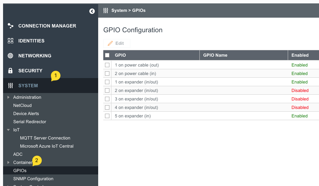This screenshot has height=186, width=319.
Task: Toggle checkbox for '2 on expander (in/out)'
Action: pyautogui.click(x=107, y=90)
